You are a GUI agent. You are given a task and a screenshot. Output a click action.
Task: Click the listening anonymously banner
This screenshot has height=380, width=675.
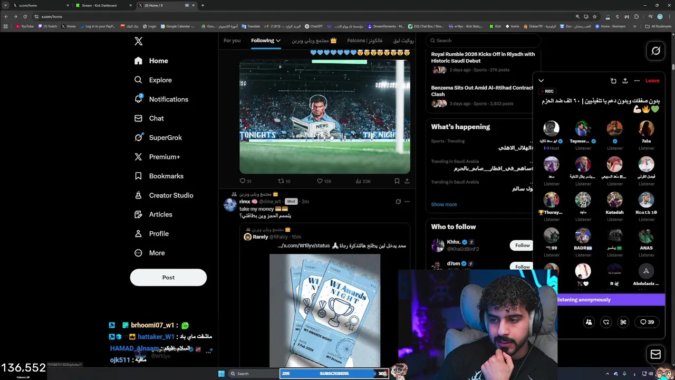611,300
